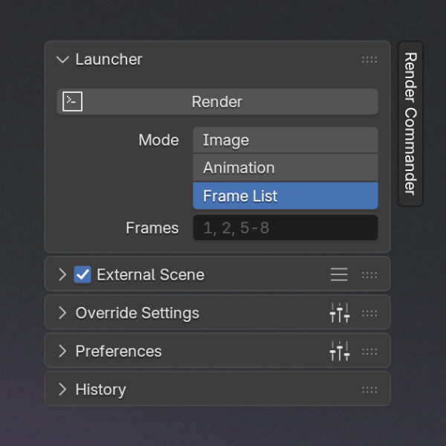Viewport: 446px width, 446px height.
Task: Click the External Scene panel drag grip
Action: pyautogui.click(x=369, y=275)
